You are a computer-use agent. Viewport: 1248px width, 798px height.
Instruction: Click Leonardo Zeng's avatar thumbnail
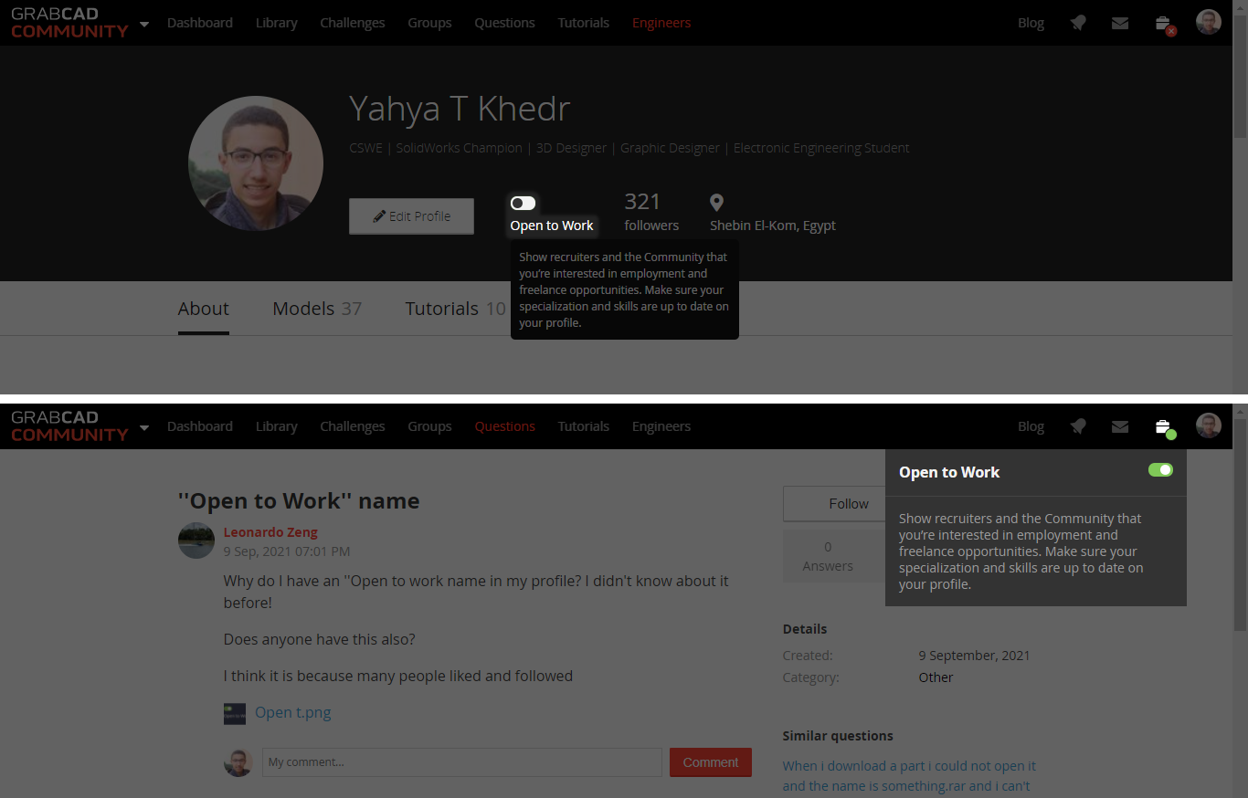pos(196,541)
